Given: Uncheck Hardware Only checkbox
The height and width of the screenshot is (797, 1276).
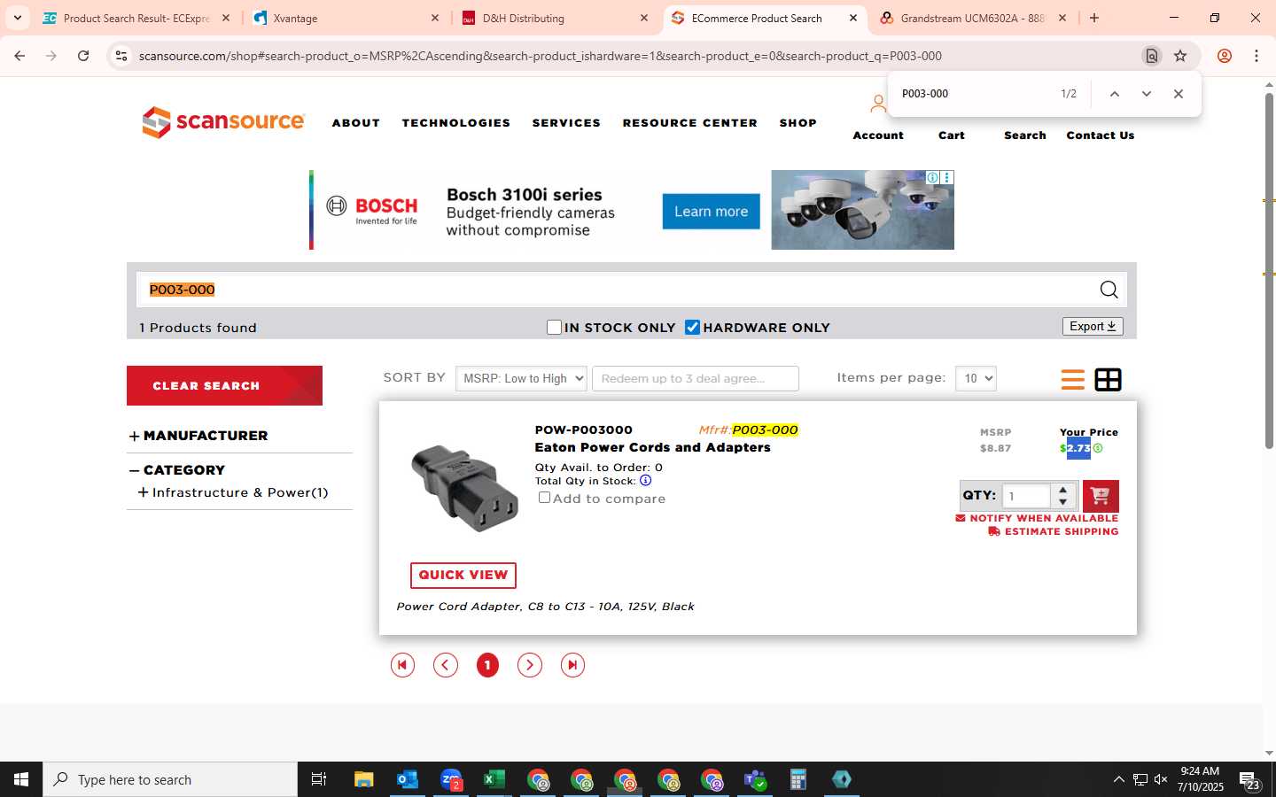Looking at the screenshot, I should point(693,328).
